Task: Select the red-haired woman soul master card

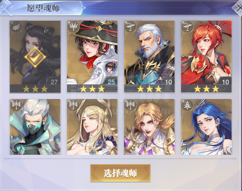Action: click(x=206, y=57)
